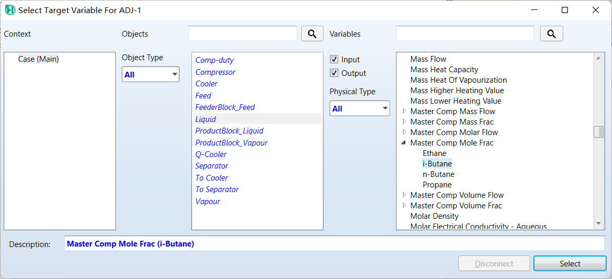Select the Separator object
This screenshot has height=279, width=612.
tap(211, 166)
